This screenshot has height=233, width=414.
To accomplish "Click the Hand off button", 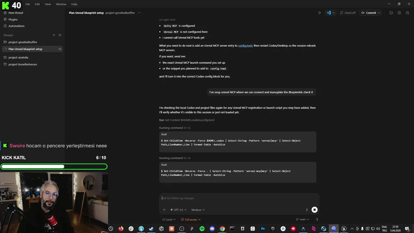I will tap(347, 13).
